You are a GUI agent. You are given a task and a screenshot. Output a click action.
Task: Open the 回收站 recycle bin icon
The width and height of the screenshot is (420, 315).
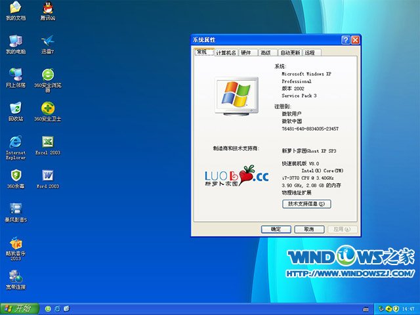[15, 108]
